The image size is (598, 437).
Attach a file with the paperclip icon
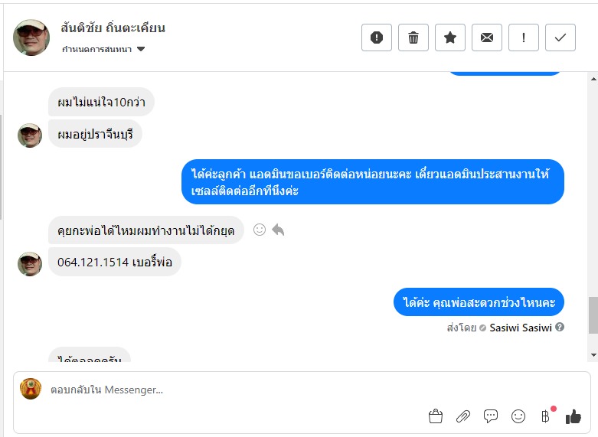tap(463, 416)
